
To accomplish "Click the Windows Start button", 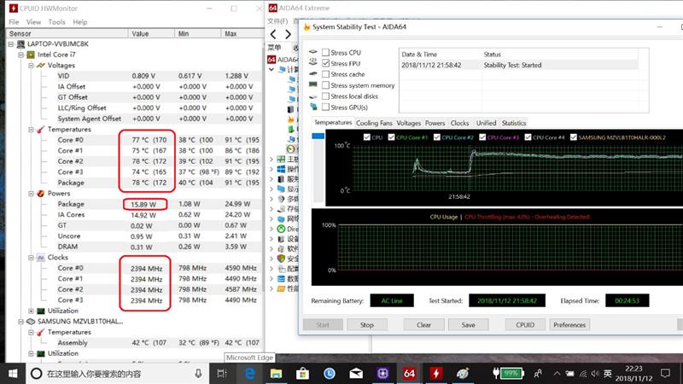I will click(13, 374).
